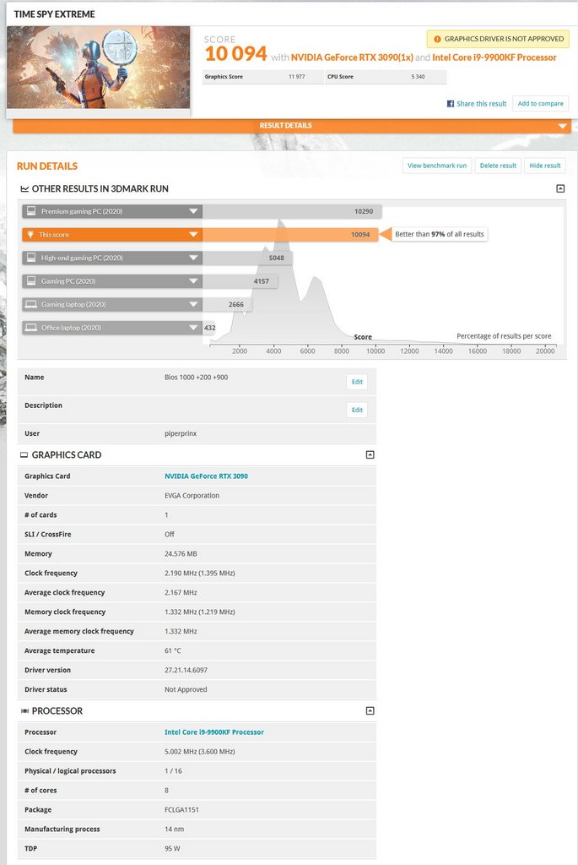This screenshot has width=578, height=865.
Task: Click the Run Details heading
Action: click(47, 166)
